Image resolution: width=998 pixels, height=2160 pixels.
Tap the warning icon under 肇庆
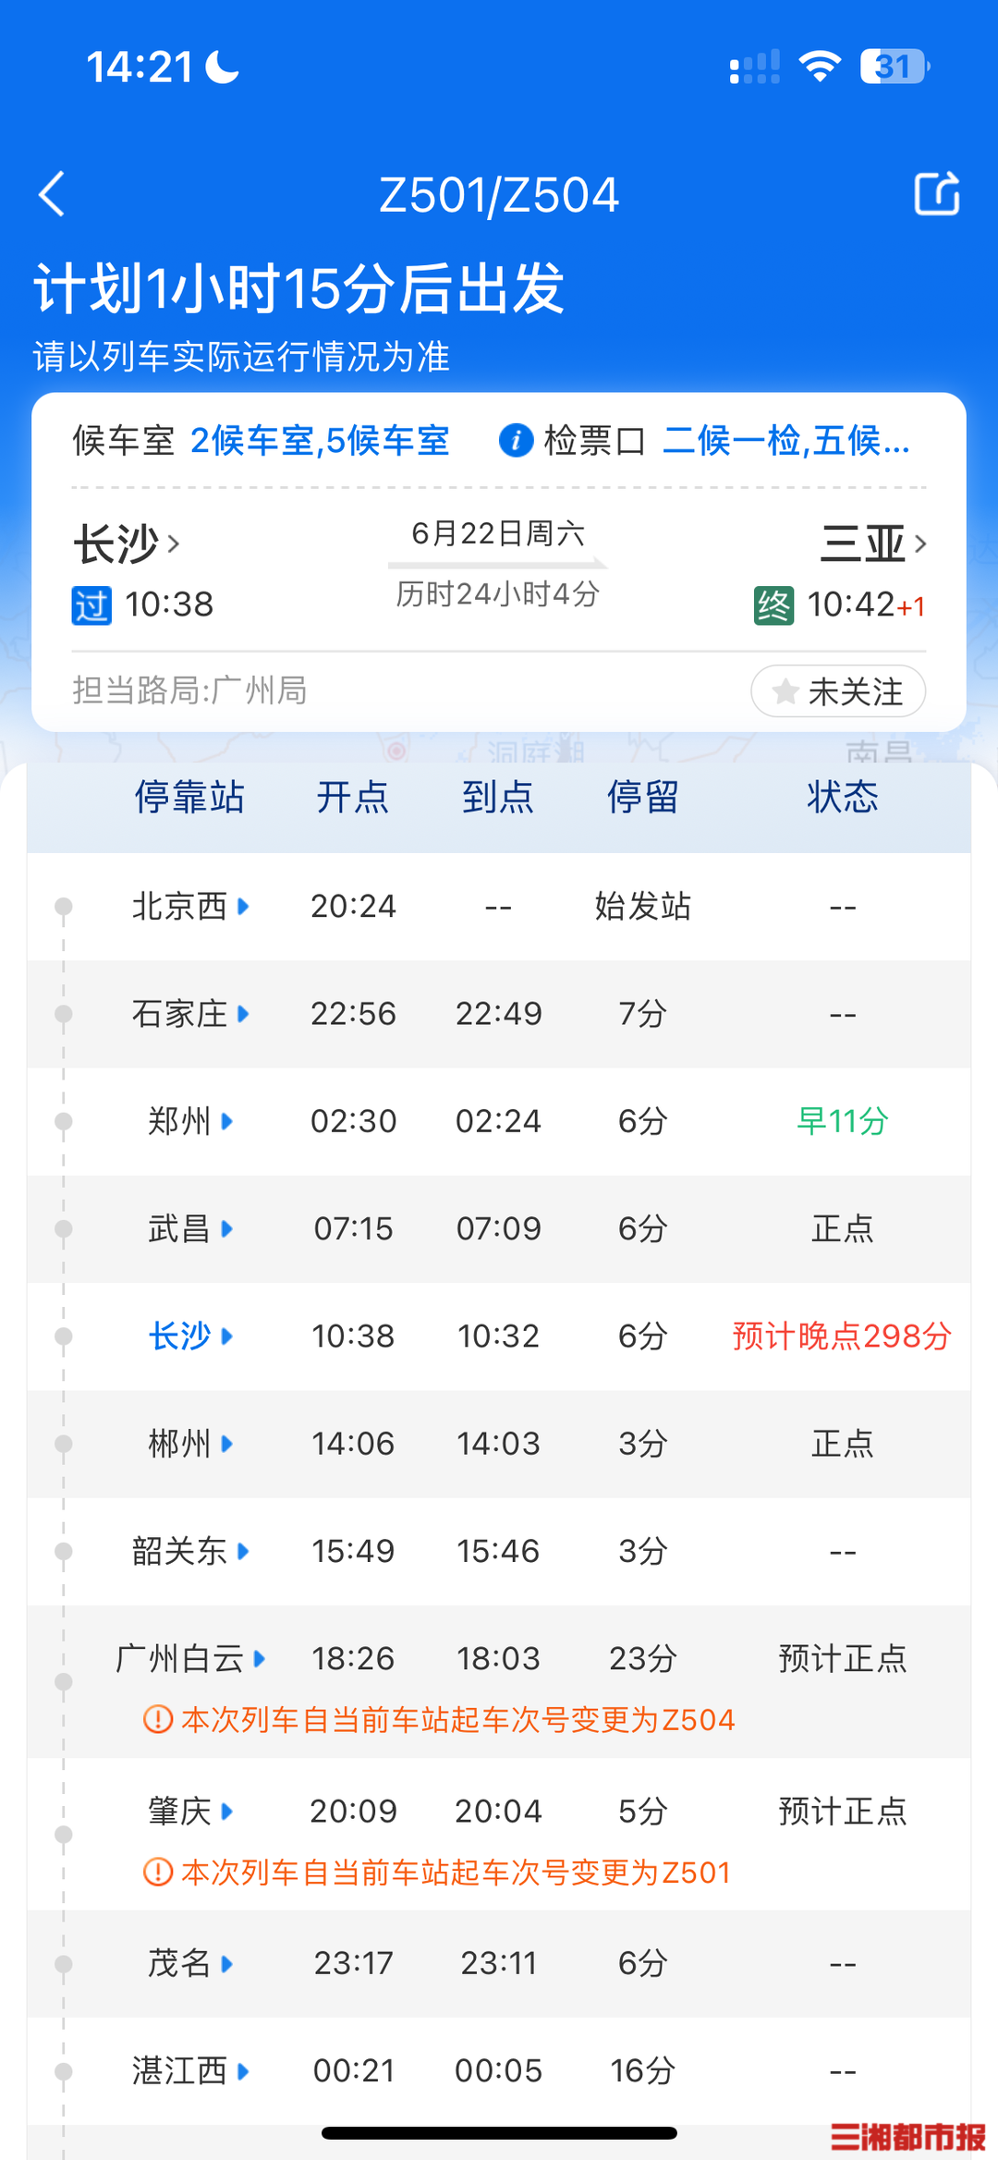pyautogui.click(x=158, y=1872)
